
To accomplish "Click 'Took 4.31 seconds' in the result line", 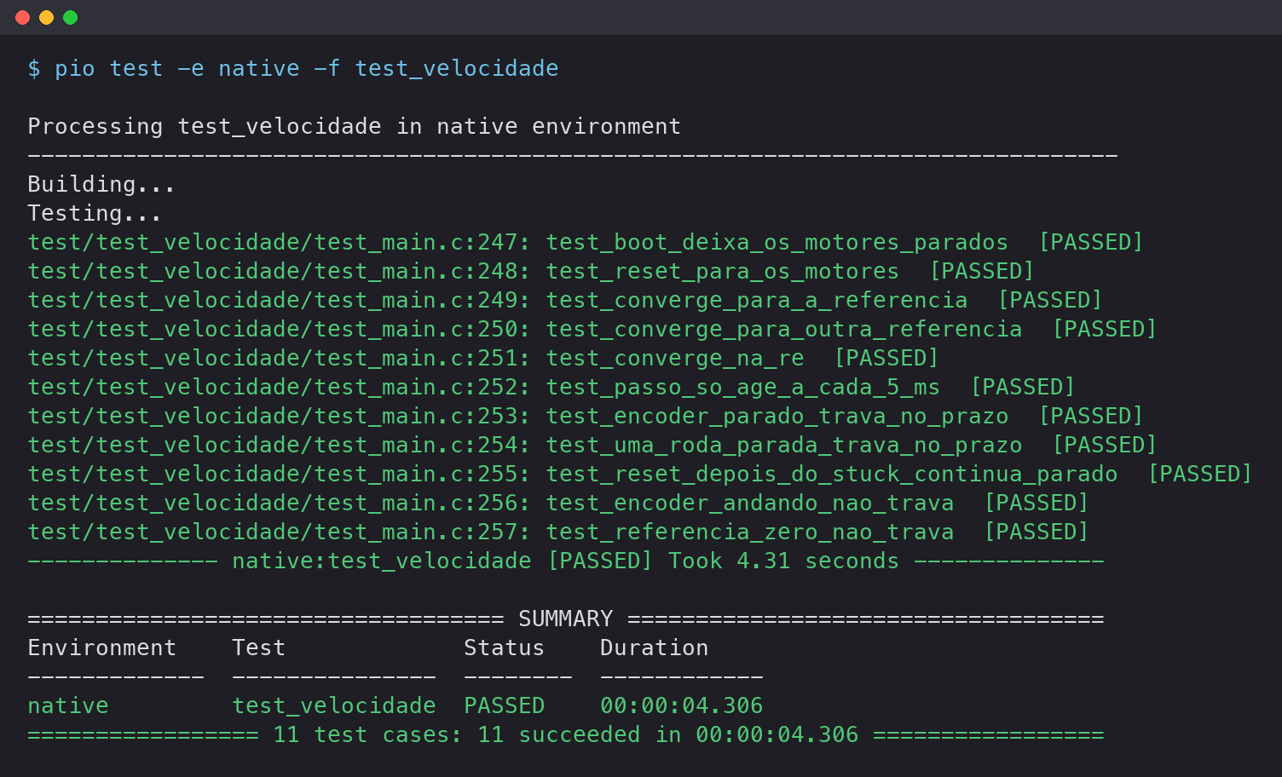I will 784,561.
